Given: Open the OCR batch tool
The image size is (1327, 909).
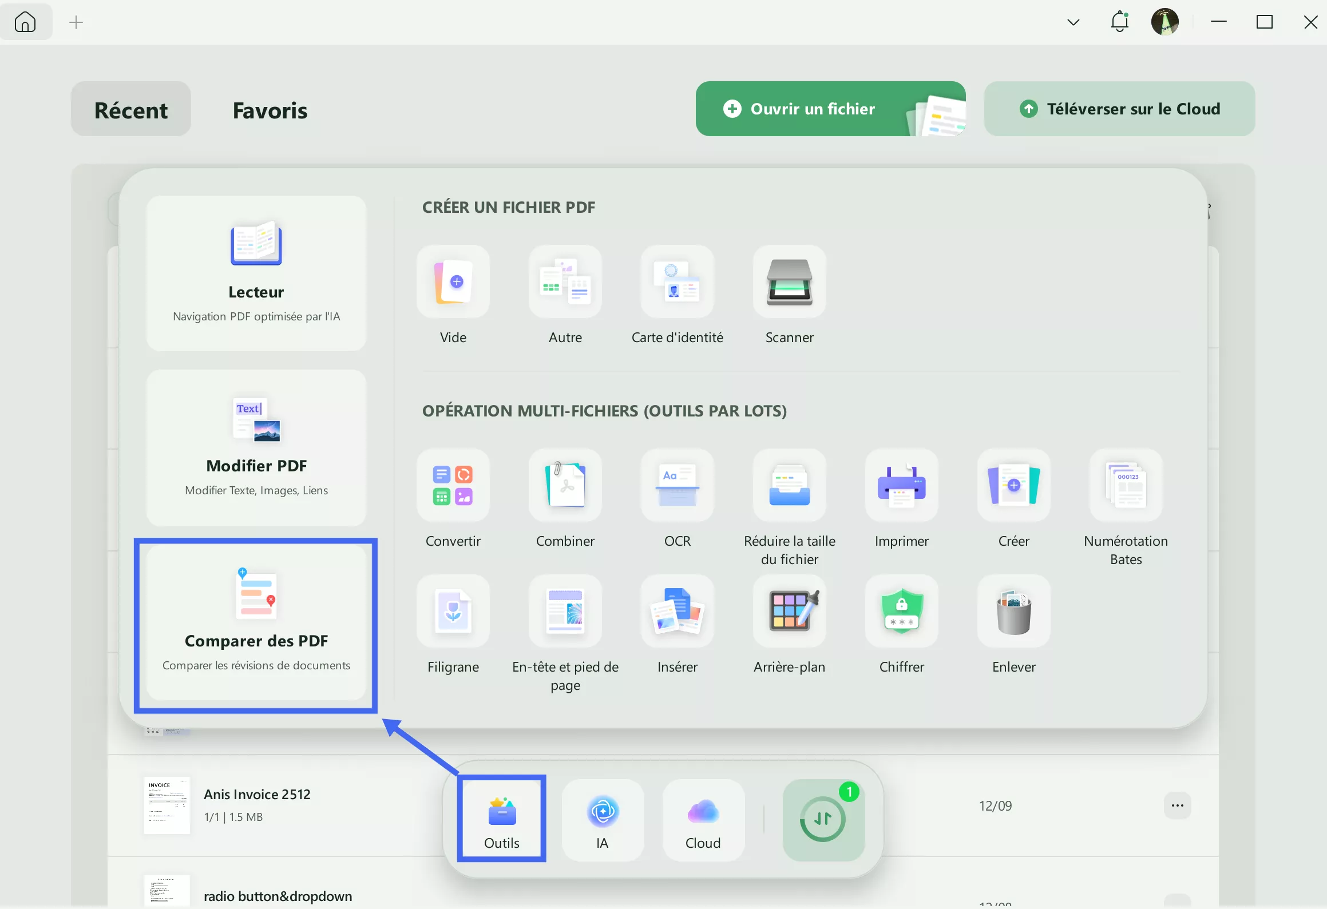Looking at the screenshot, I should pos(677,486).
